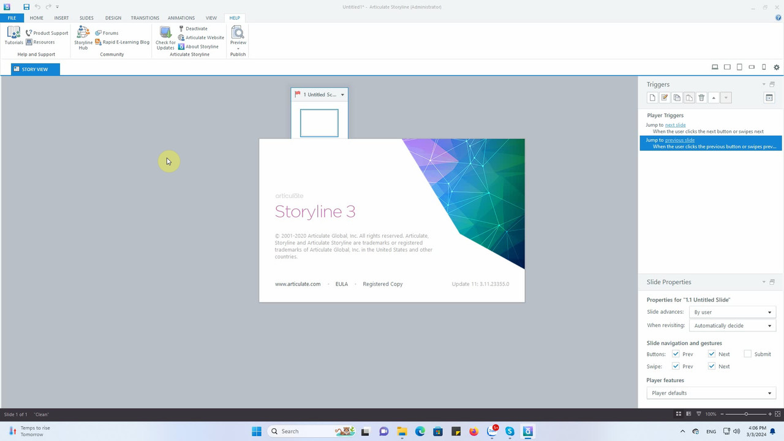Click the zoom in plus button
This screenshot has height=441, width=784.
pyautogui.click(x=770, y=414)
